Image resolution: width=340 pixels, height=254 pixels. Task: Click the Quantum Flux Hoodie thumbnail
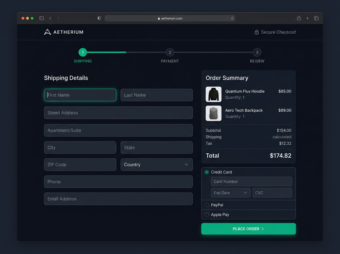[x=213, y=94]
